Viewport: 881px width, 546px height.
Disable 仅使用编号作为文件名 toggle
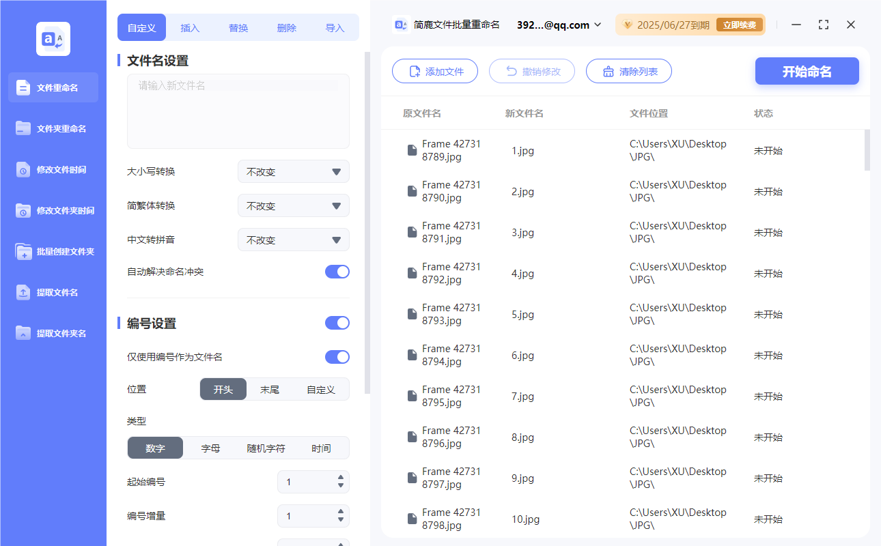click(337, 356)
